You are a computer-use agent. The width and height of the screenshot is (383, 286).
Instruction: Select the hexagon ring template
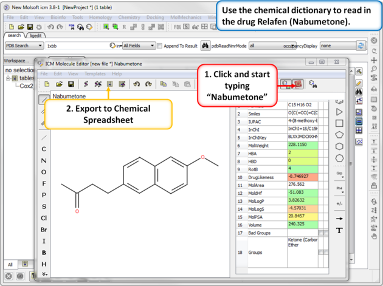click(339, 146)
